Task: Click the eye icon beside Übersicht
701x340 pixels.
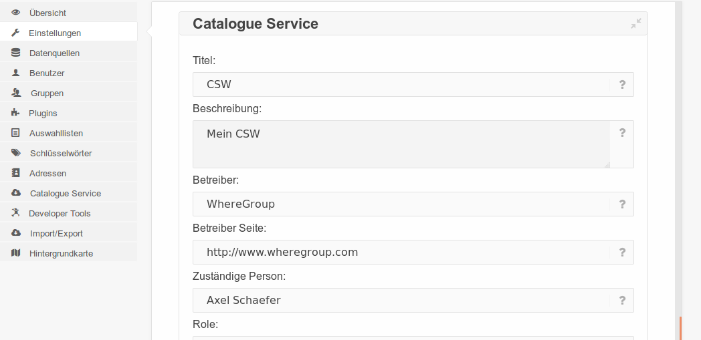Action: (15, 13)
